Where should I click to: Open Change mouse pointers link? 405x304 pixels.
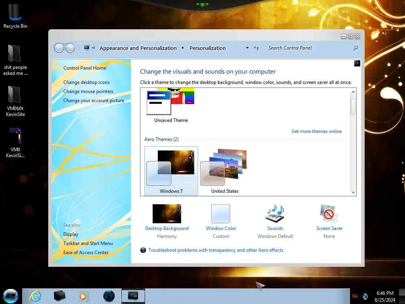coord(88,91)
